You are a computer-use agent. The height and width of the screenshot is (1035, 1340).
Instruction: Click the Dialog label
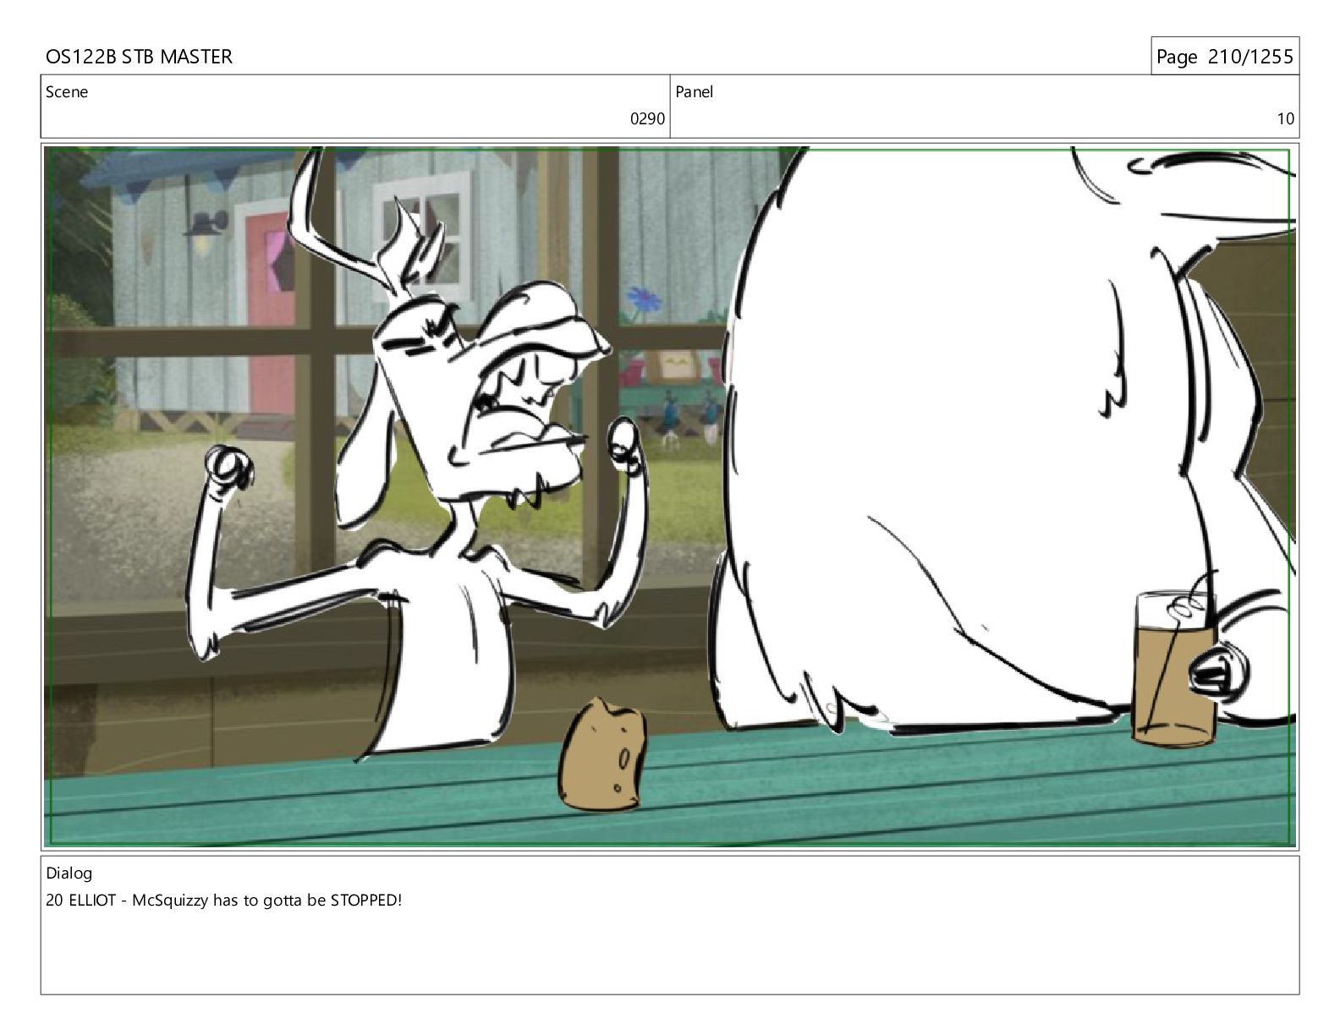tap(69, 873)
